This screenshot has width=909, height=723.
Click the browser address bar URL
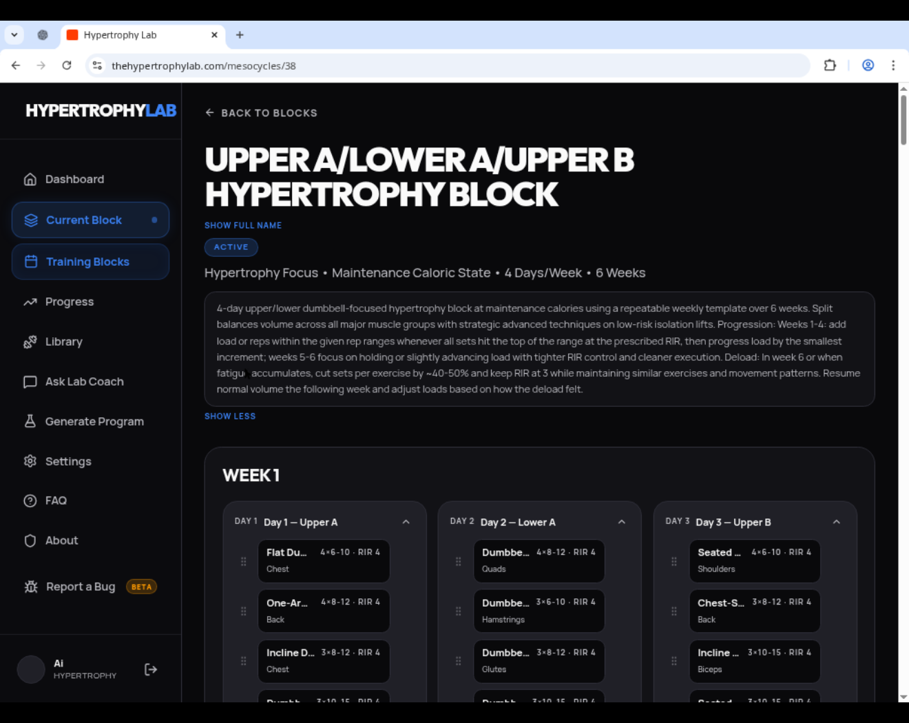(204, 66)
